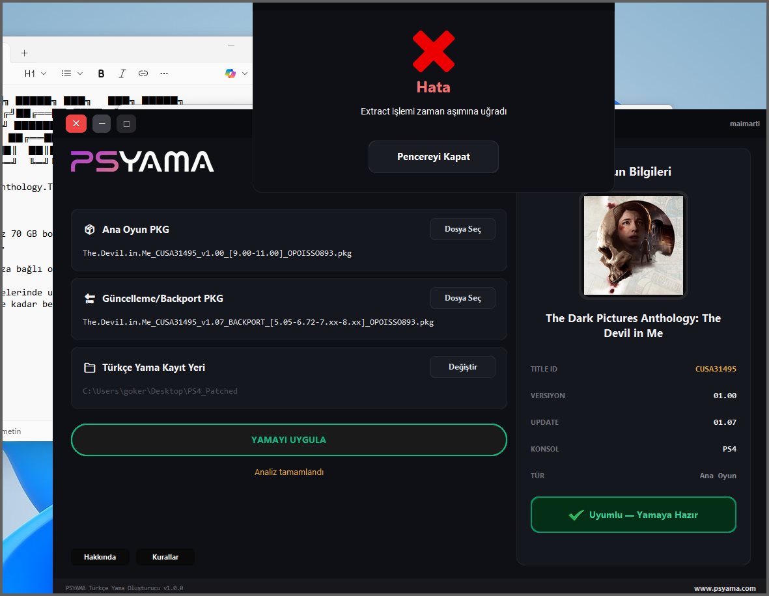The image size is (769, 596).
Task: Add a new tab with the plus button
Action: [24, 53]
